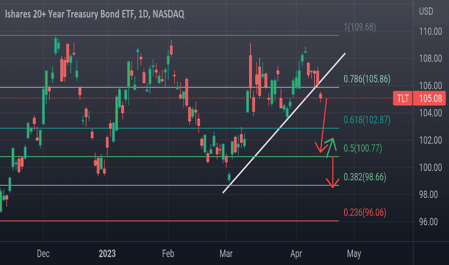
Task: Select the 0.618(102.87) Fibonacci label
Action: (367, 120)
